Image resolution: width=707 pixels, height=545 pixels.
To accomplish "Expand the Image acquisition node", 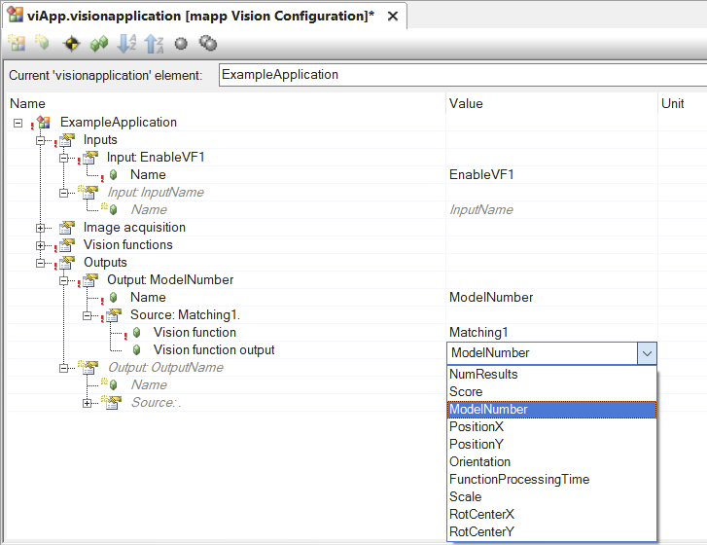I will click(41, 228).
